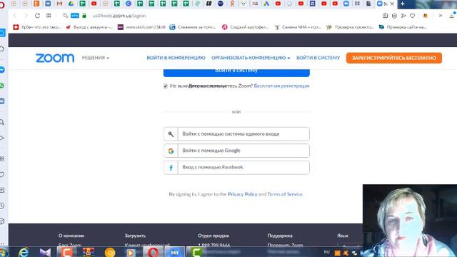Add page to bookmarks via heart icon
Image resolution: width=457 pixels, height=257 pixels.
[x=413, y=16]
